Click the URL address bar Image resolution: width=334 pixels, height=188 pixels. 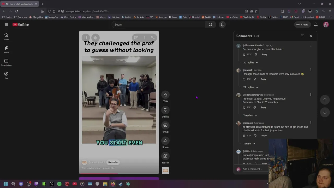pos(154,11)
